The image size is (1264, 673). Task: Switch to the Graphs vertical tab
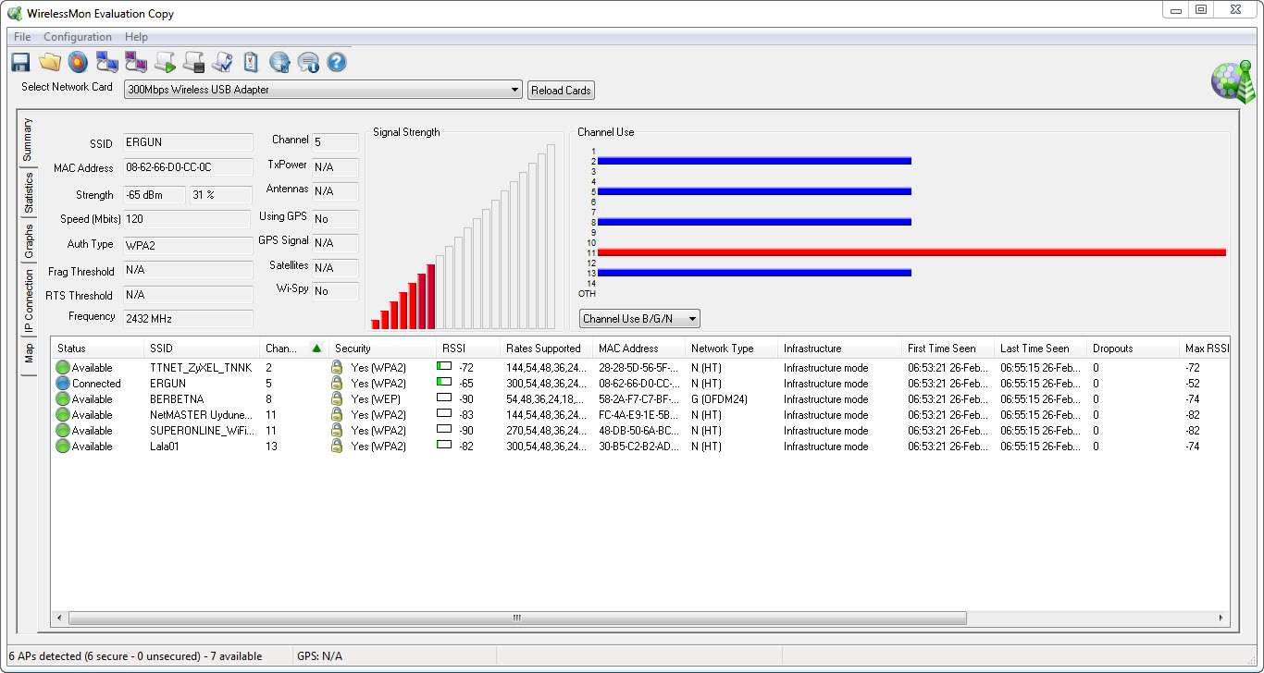[x=28, y=240]
